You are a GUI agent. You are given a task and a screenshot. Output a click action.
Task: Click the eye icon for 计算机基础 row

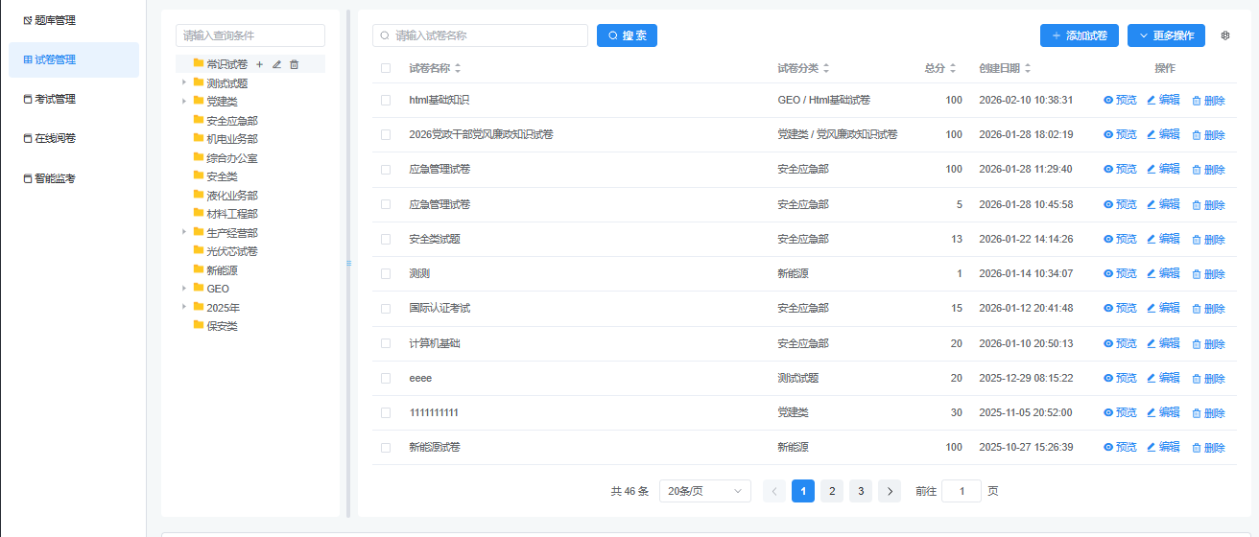pos(1108,343)
